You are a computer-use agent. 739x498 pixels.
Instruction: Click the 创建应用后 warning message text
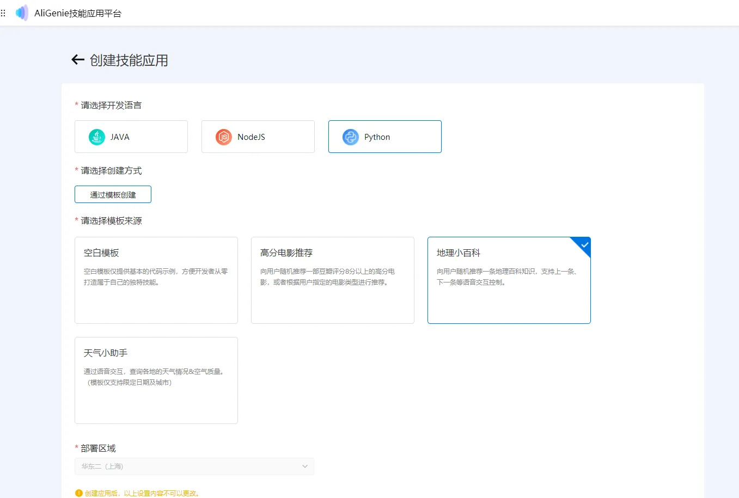coord(143,493)
